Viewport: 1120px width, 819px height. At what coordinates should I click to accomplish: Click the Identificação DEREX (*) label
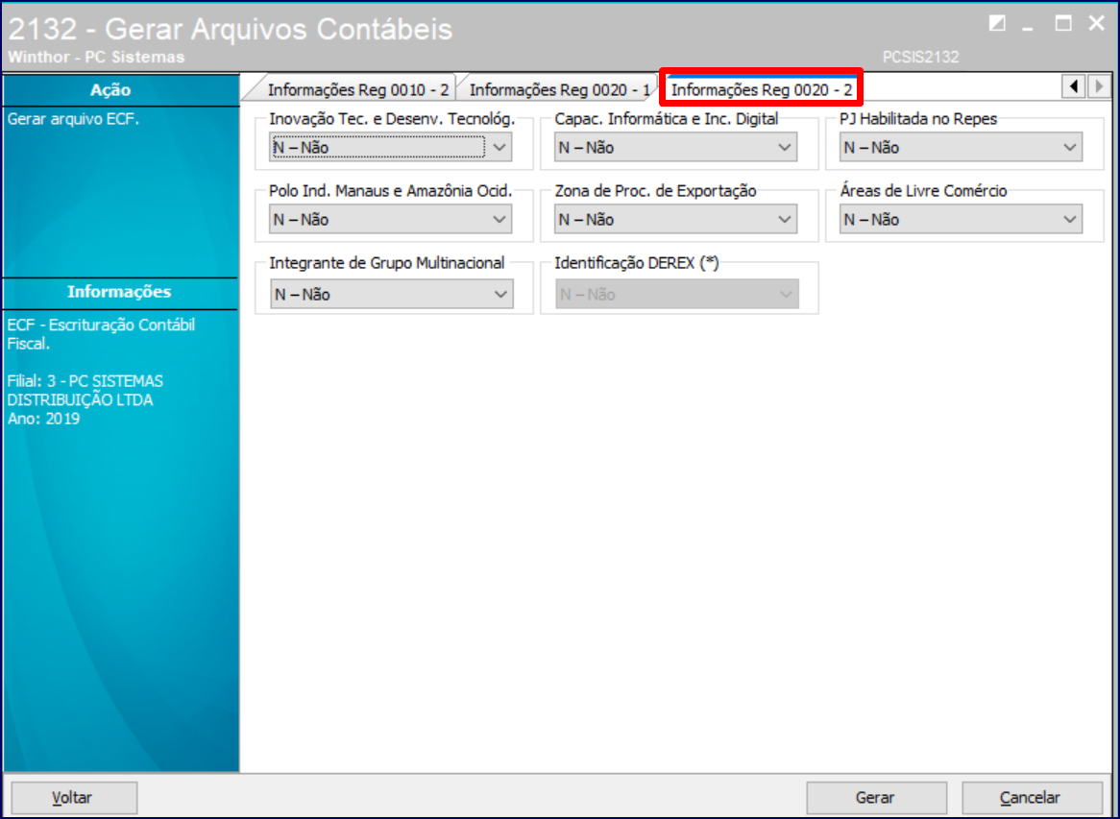click(x=637, y=263)
